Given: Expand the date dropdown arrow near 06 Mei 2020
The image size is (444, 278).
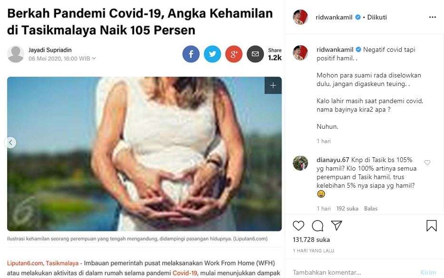Looking at the screenshot, I should coord(94,58).
